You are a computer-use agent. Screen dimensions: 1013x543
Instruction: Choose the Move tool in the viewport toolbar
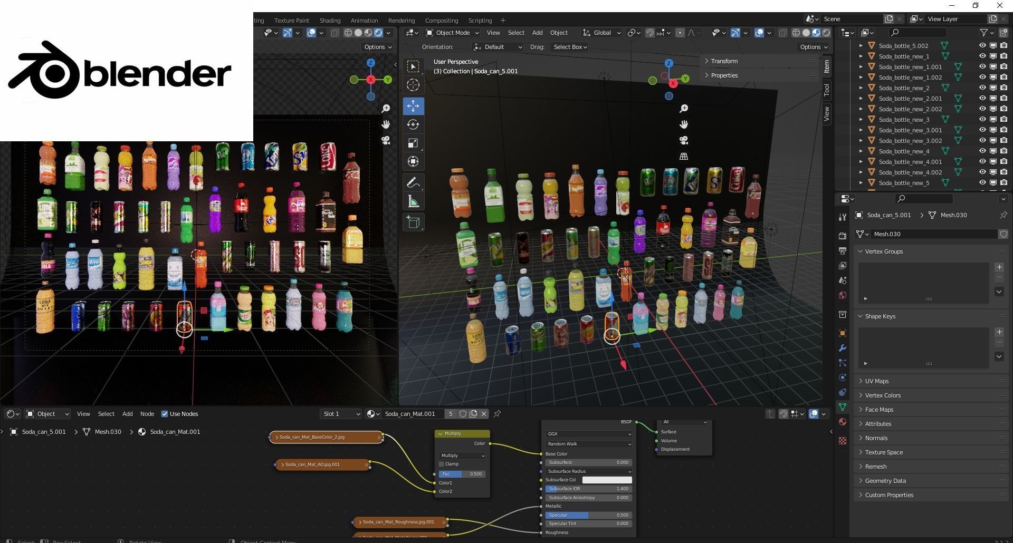413,106
